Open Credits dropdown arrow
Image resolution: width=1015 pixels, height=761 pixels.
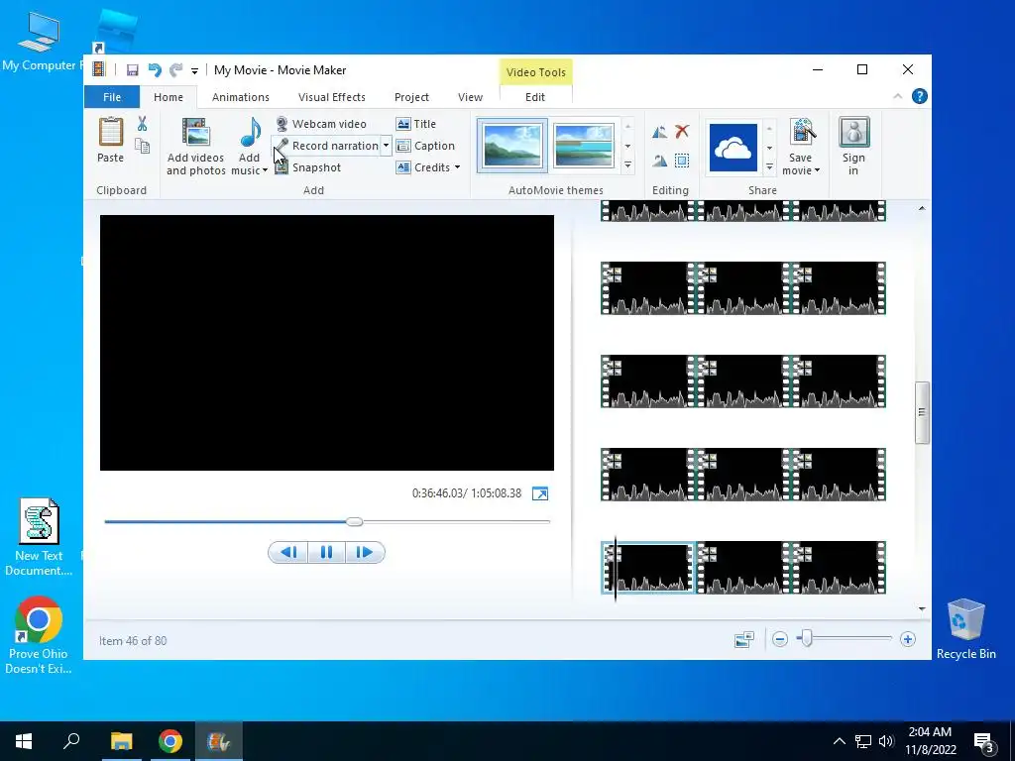click(x=457, y=167)
